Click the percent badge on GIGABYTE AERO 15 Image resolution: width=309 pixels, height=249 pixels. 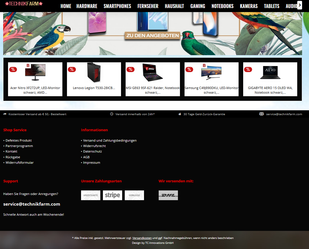pyautogui.click(x=248, y=69)
